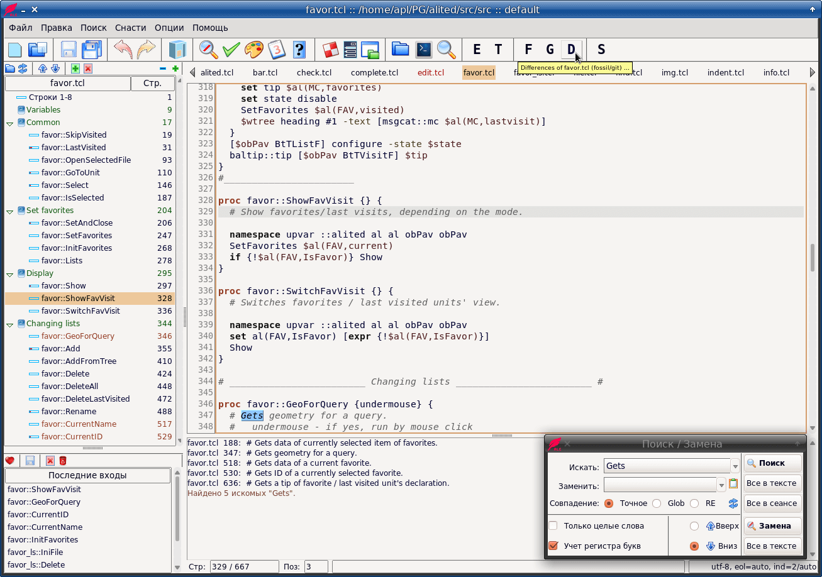The image size is (822, 577).
Task: Open the 'Снасти' menu
Action: [130, 28]
